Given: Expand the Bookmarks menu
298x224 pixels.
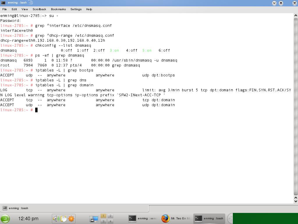Looking at the screenshot, I should pos(58,9).
